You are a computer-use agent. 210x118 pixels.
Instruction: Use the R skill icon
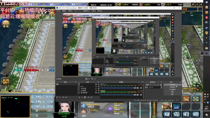[x=196, y=114]
